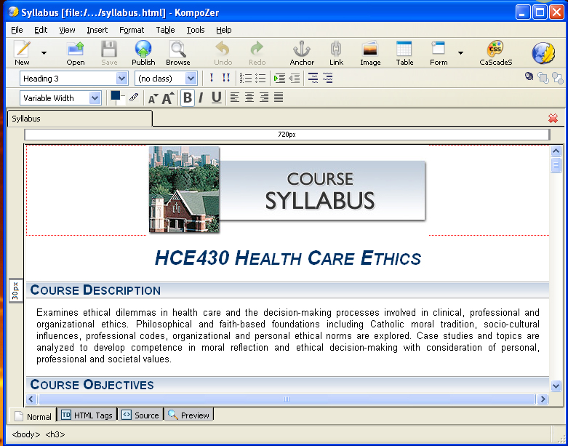This screenshot has width=568, height=446.
Task: Switch to Preview view
Action: (x=189, y=415)
